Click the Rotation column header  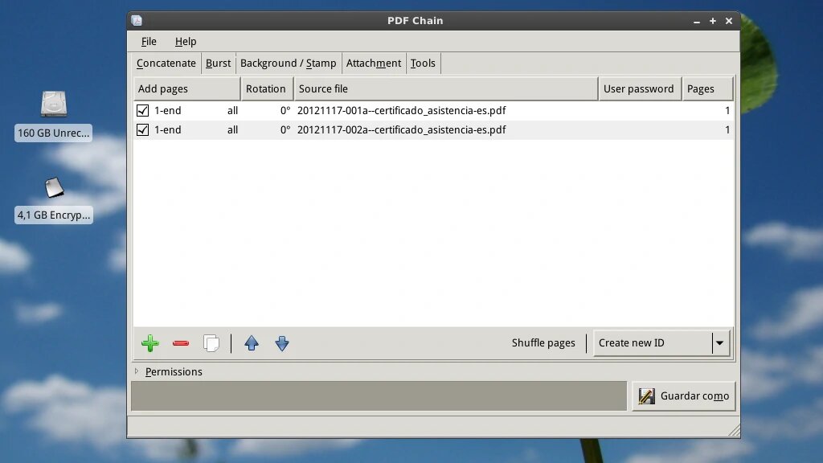[267, 88]
